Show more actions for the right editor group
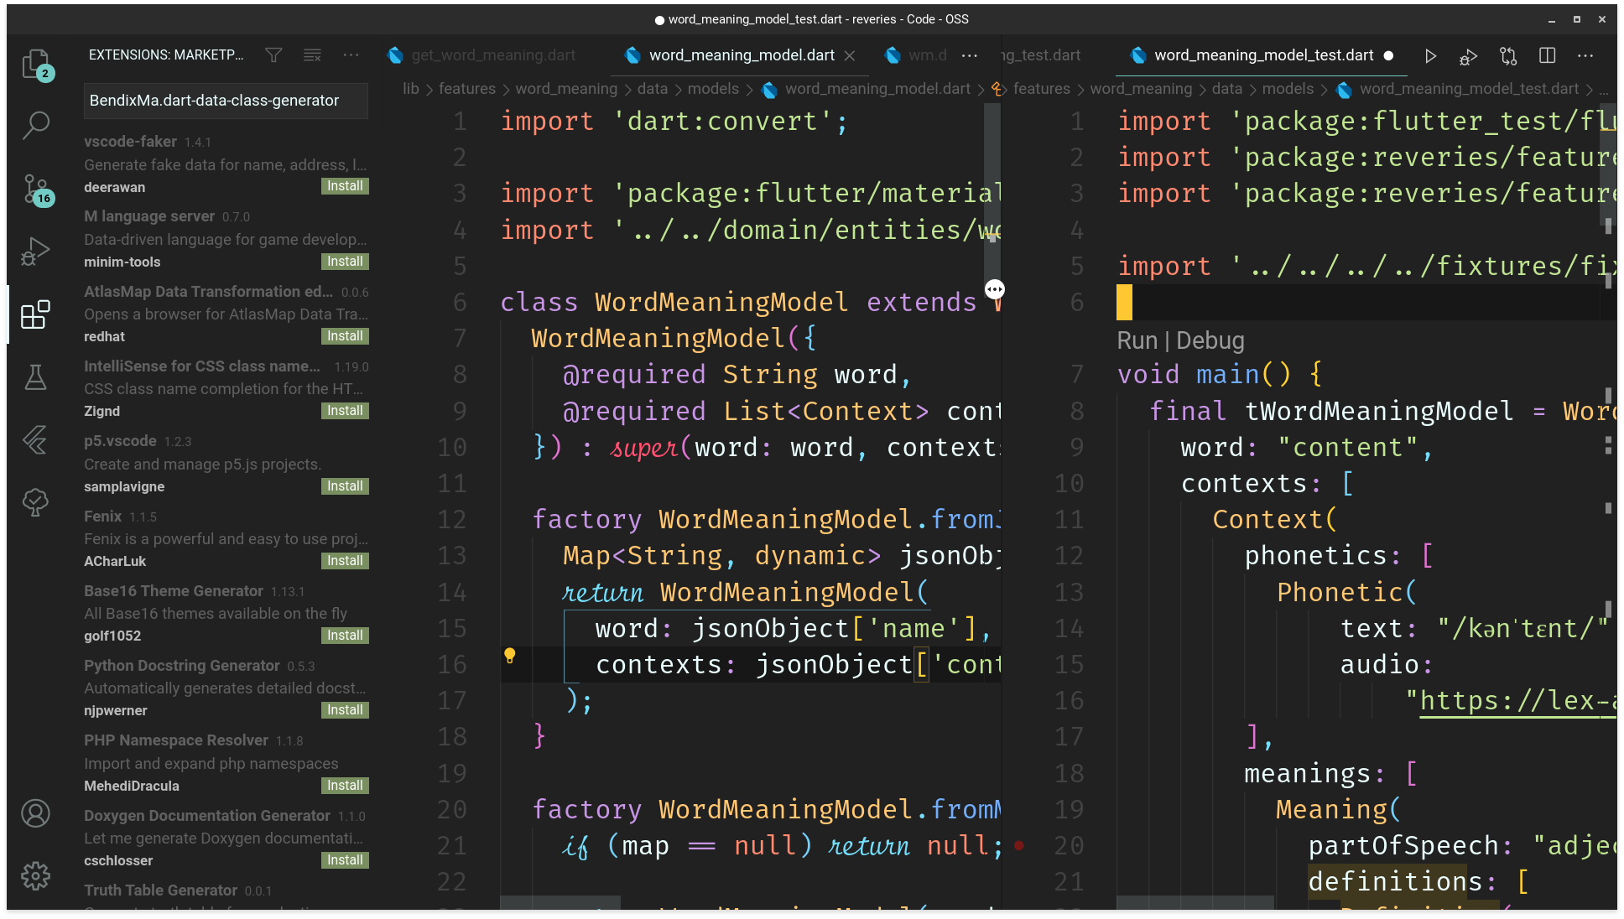1624x919 pixels. coord(1585,56)
